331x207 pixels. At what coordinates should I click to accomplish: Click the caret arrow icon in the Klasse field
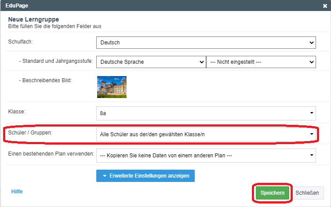click(x=312, y=113)
